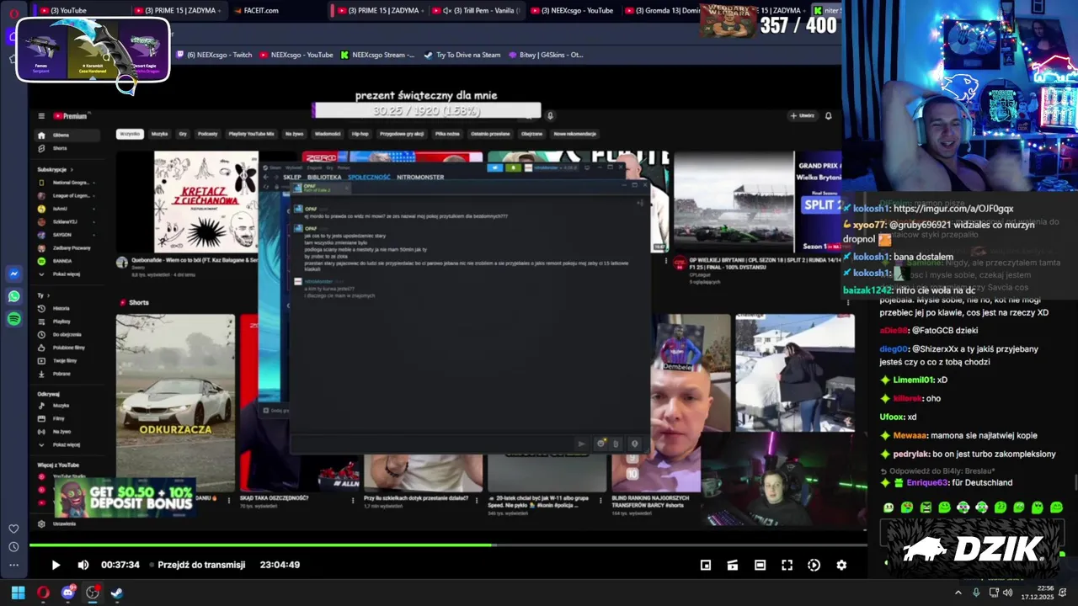Viewport: 1078px width, 606px height.
Task: Switch to 'Trill Pem - Vanilla' tab
Action: [x=476, y=10]
